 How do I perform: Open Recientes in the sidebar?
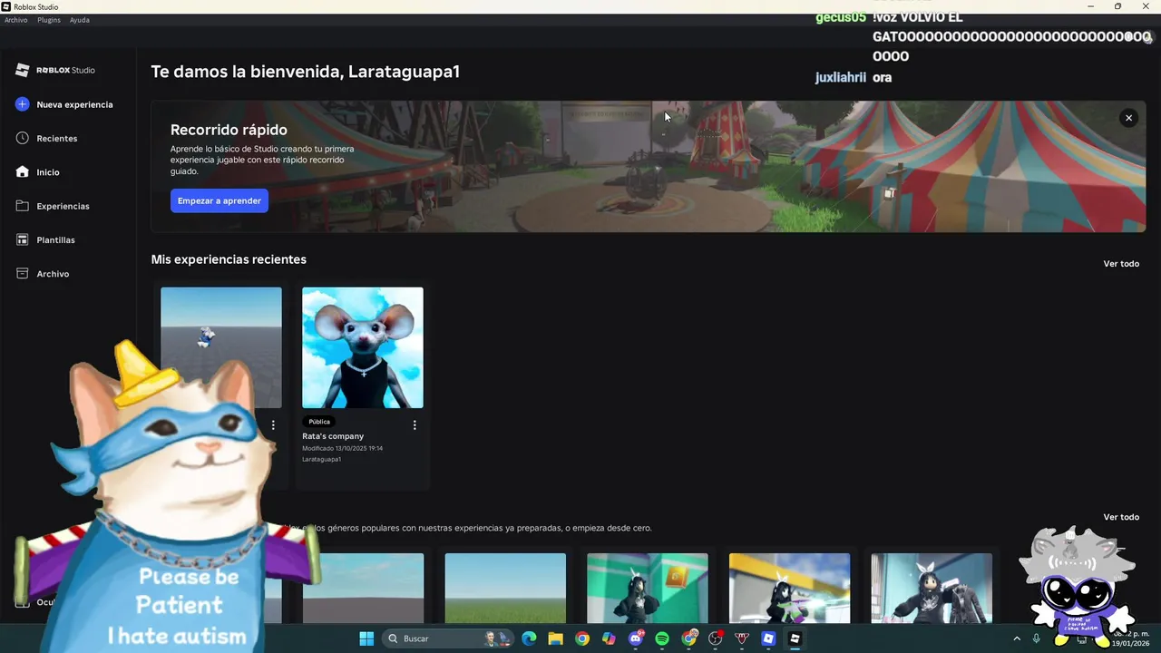(56, 138)
